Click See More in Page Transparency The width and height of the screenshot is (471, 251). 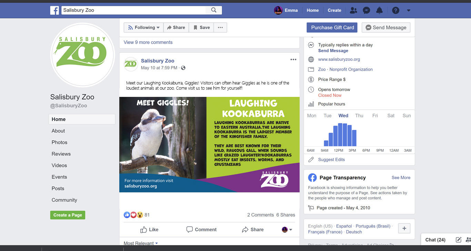401,178
